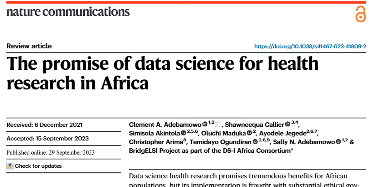Click the BridgELSI Project consortium text
The image size is (374, 187).
tap(210, 151)
